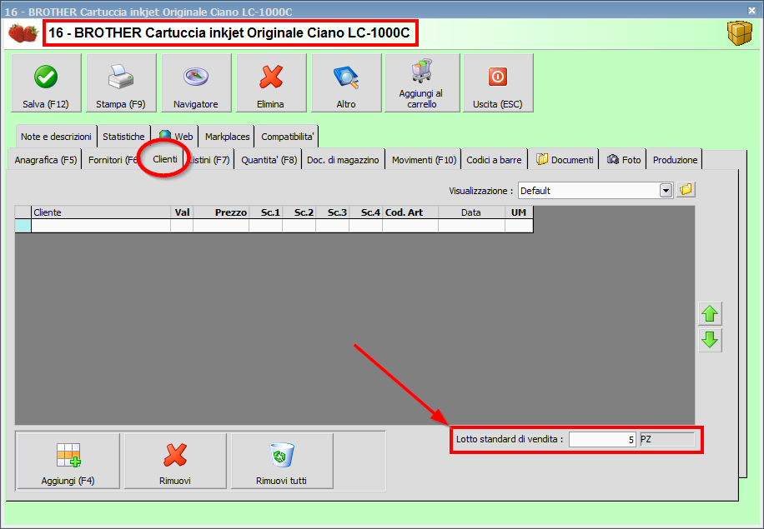Click the Lotto standard di vendita field

pos(603,440)
